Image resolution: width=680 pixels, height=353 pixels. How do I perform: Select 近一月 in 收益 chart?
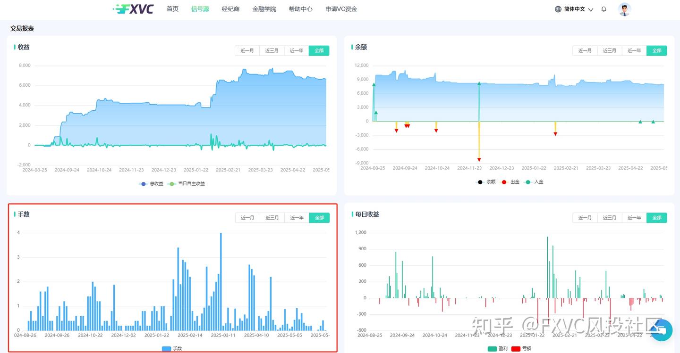point(247,50)
